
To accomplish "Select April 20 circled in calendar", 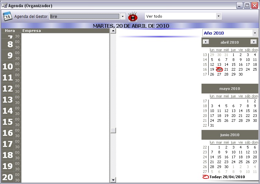I will pyautogui.click(x=219, y=69).
